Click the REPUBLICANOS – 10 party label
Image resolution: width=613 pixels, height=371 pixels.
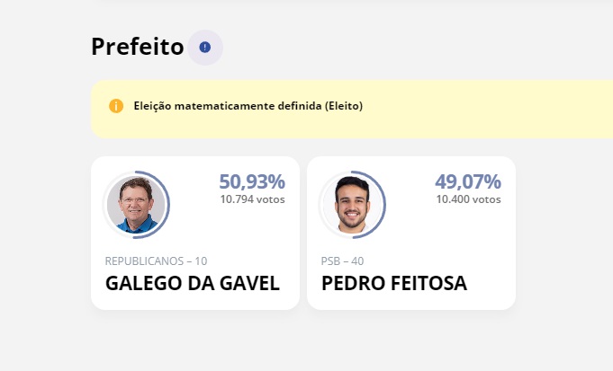tap(156, 261)
